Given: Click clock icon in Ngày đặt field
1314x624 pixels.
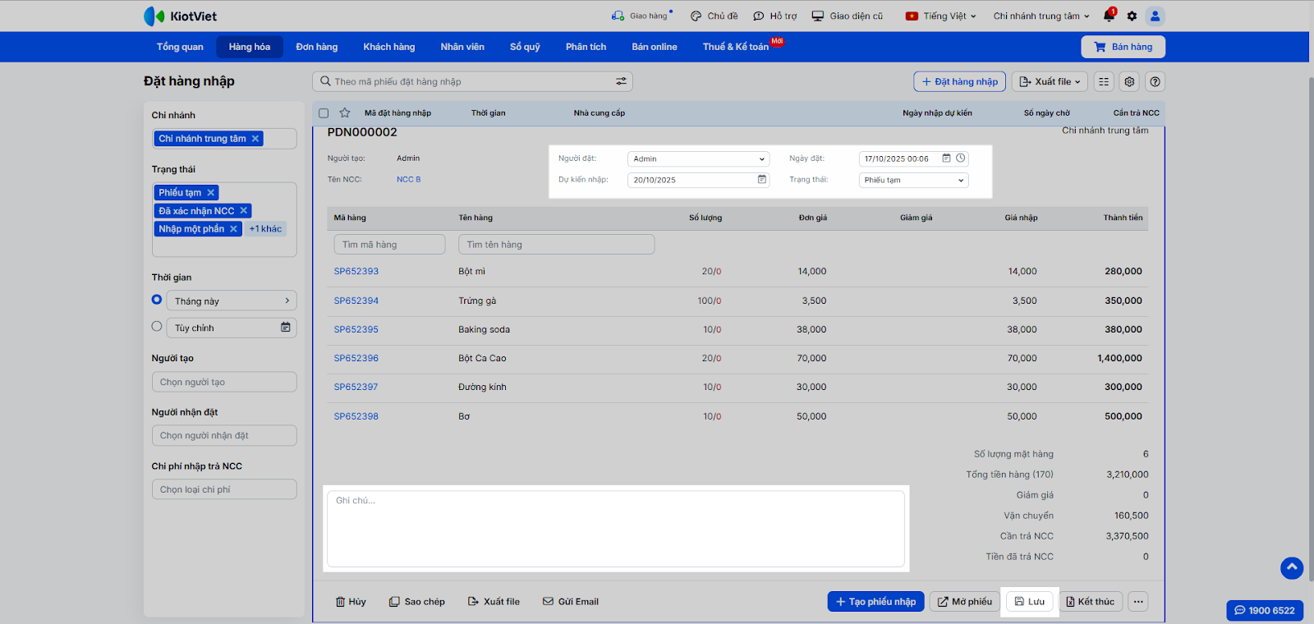Looking at the screenshot, I should (x=960, y=158).
